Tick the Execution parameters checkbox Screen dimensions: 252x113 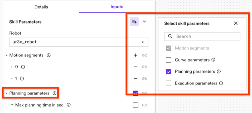point(169,83)
